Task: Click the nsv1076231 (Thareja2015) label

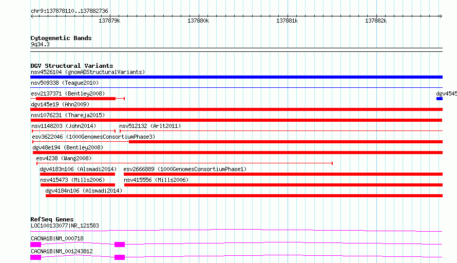Action: (68, 115)
